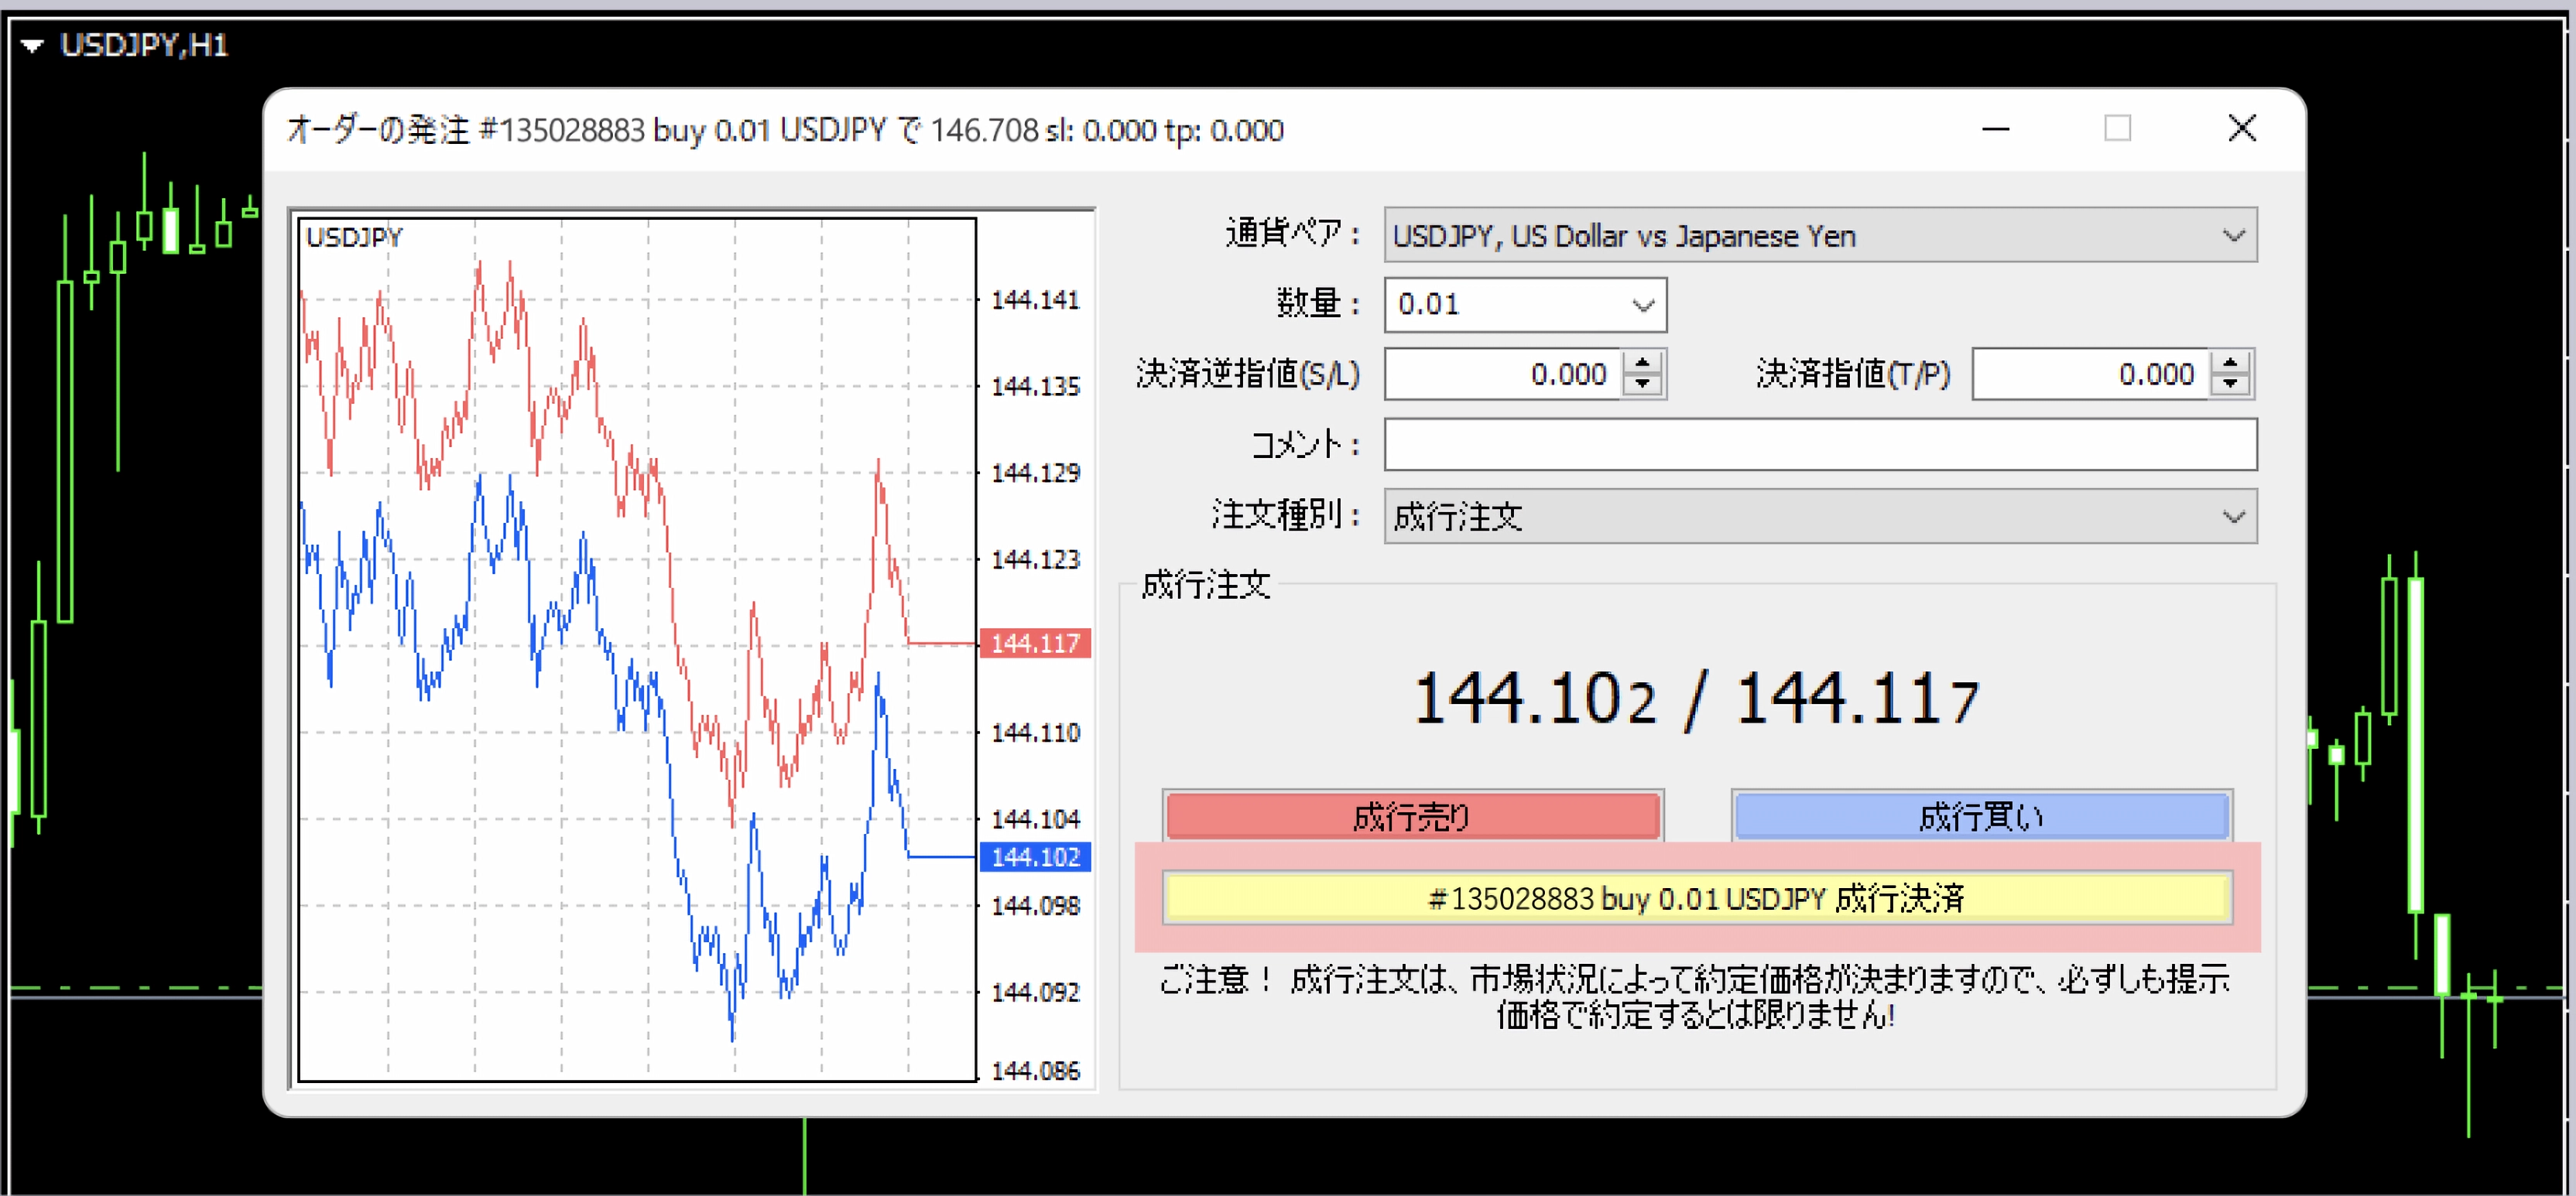
Task: Decrease stop loss (S/L) value with down arrow
Action: [1642, 384]
